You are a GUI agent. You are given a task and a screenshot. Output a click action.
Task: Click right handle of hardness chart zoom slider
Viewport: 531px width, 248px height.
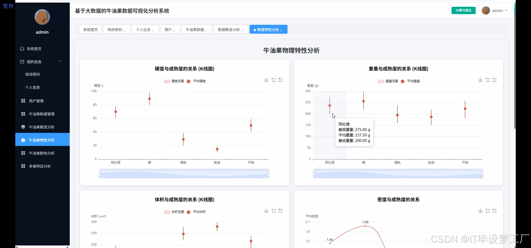pyautogui.click(x=269, y=174)
